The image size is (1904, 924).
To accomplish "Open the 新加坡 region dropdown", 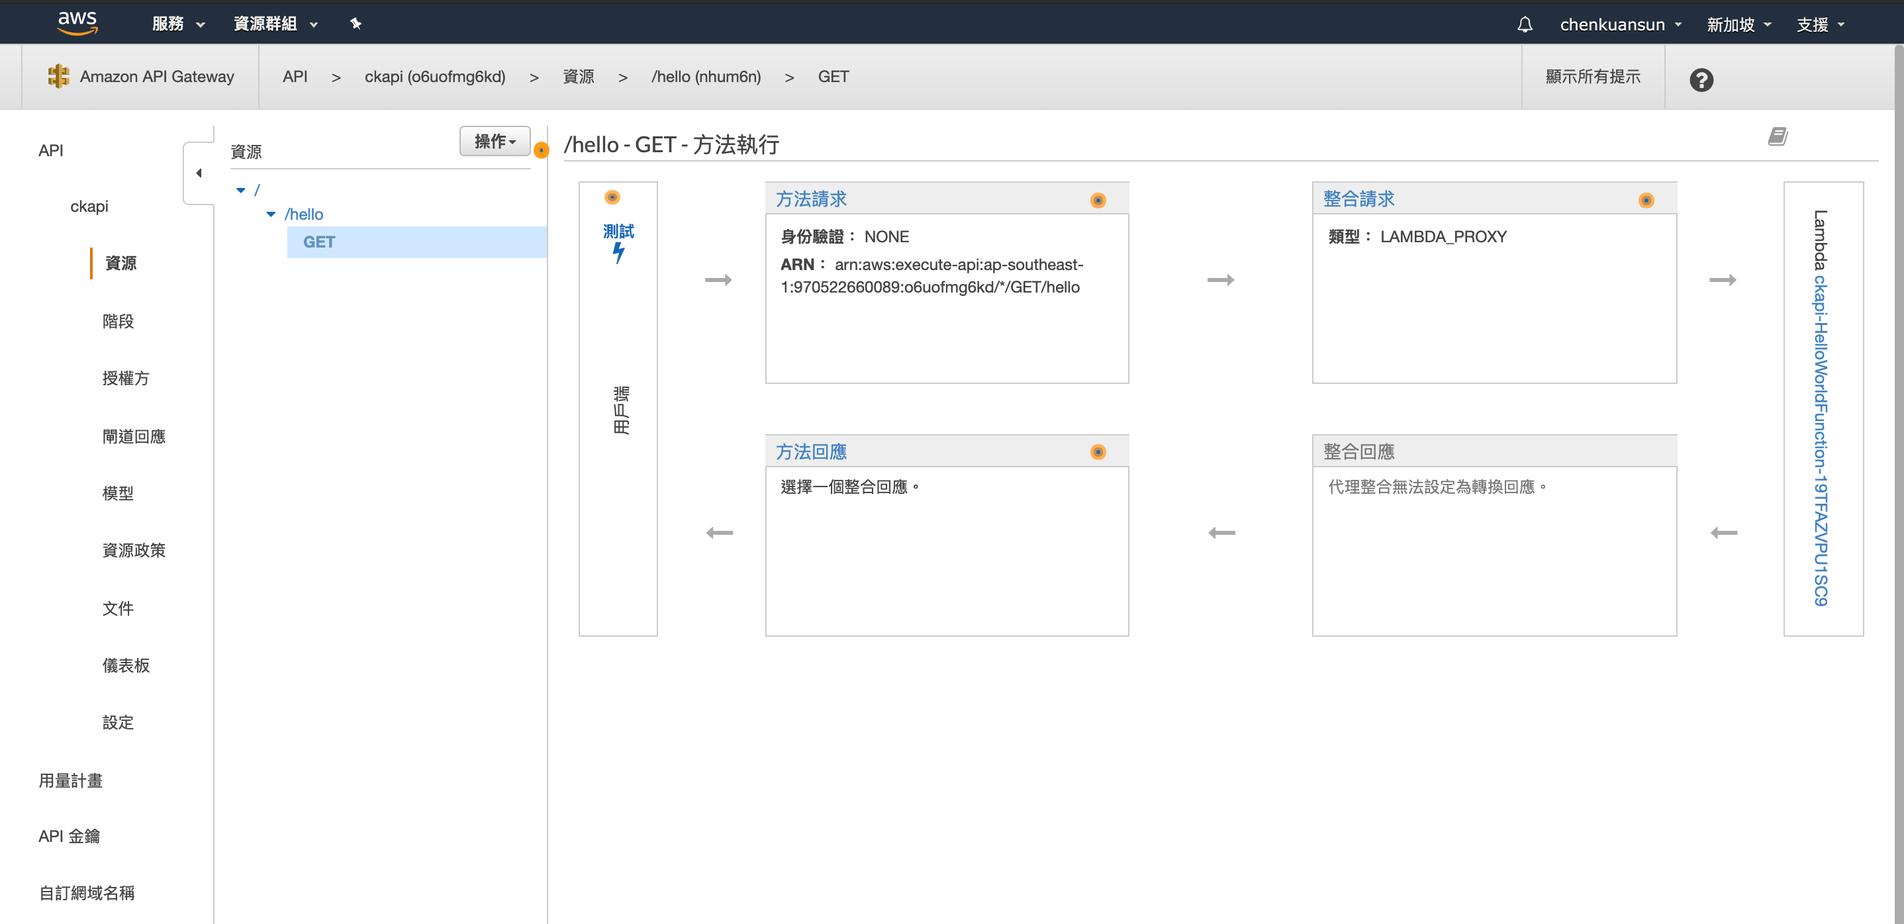I will coord(1738,24).
